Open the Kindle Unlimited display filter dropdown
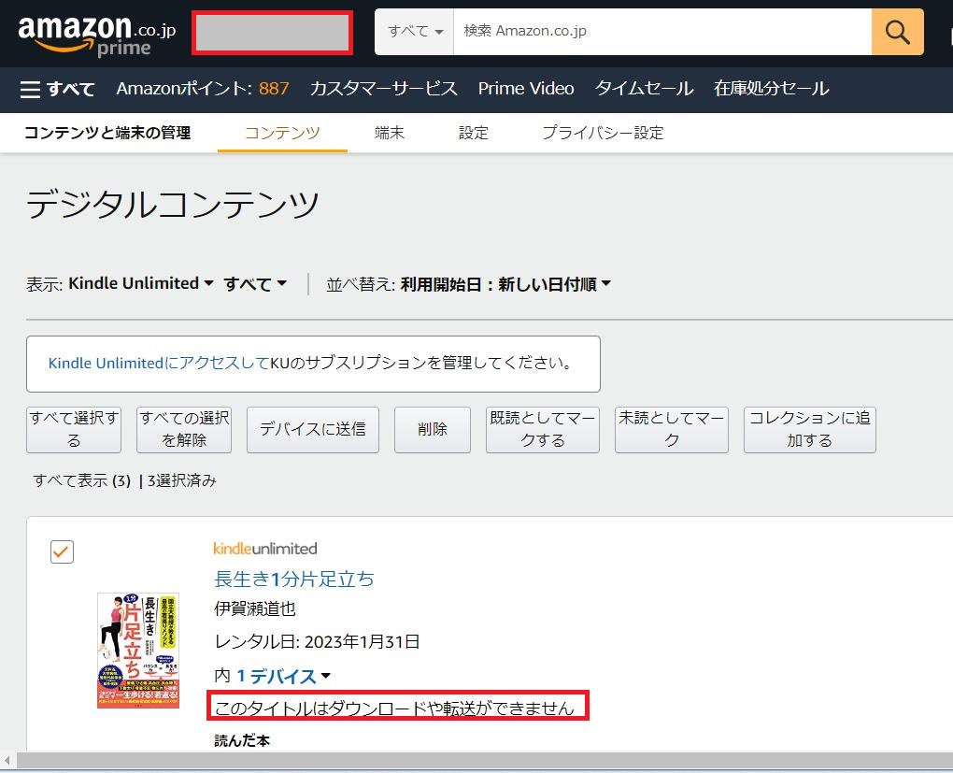Screen dimensions: 953x773 tap(140, 283)
